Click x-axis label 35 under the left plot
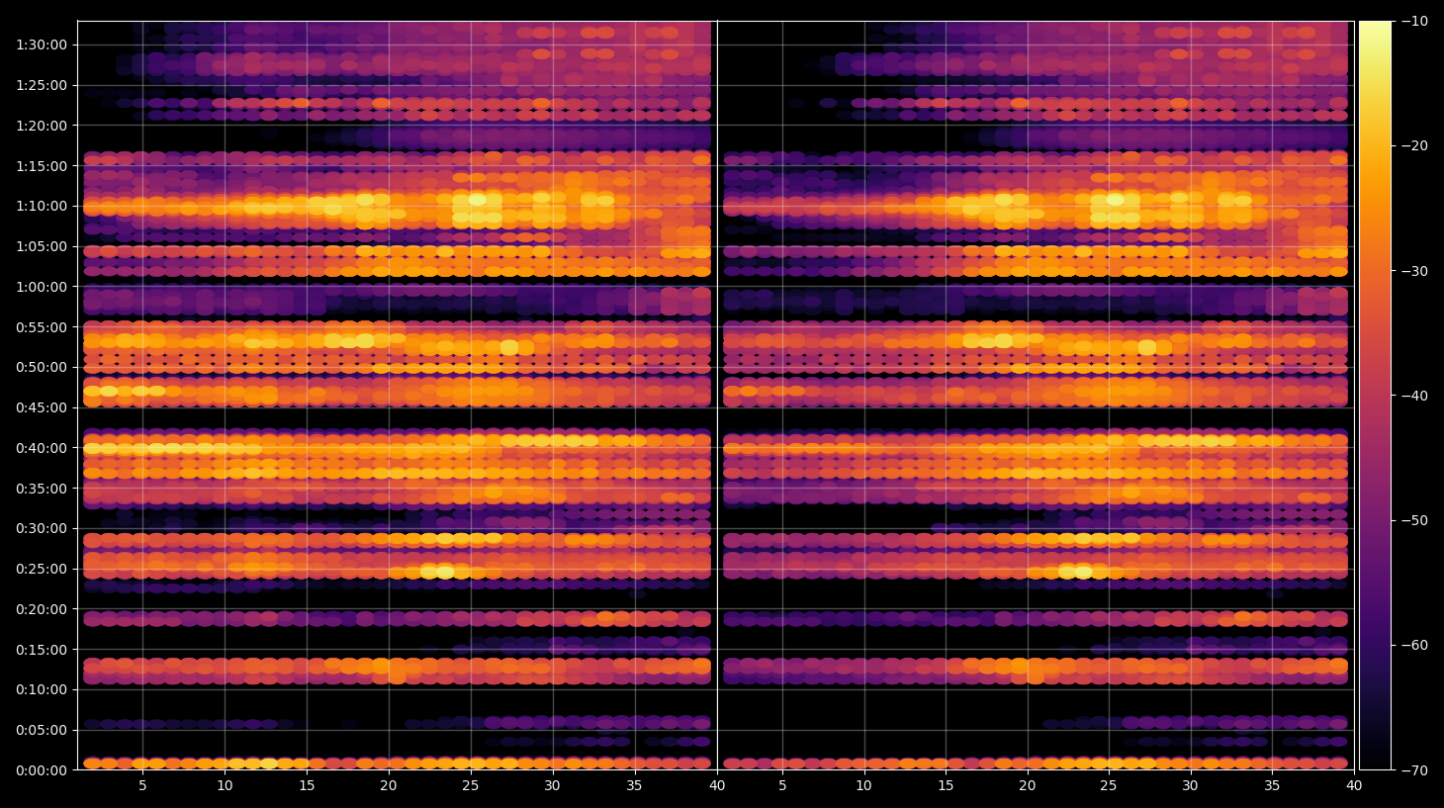The width and height of the screenshot is (1444, 808). coord(634,786)
